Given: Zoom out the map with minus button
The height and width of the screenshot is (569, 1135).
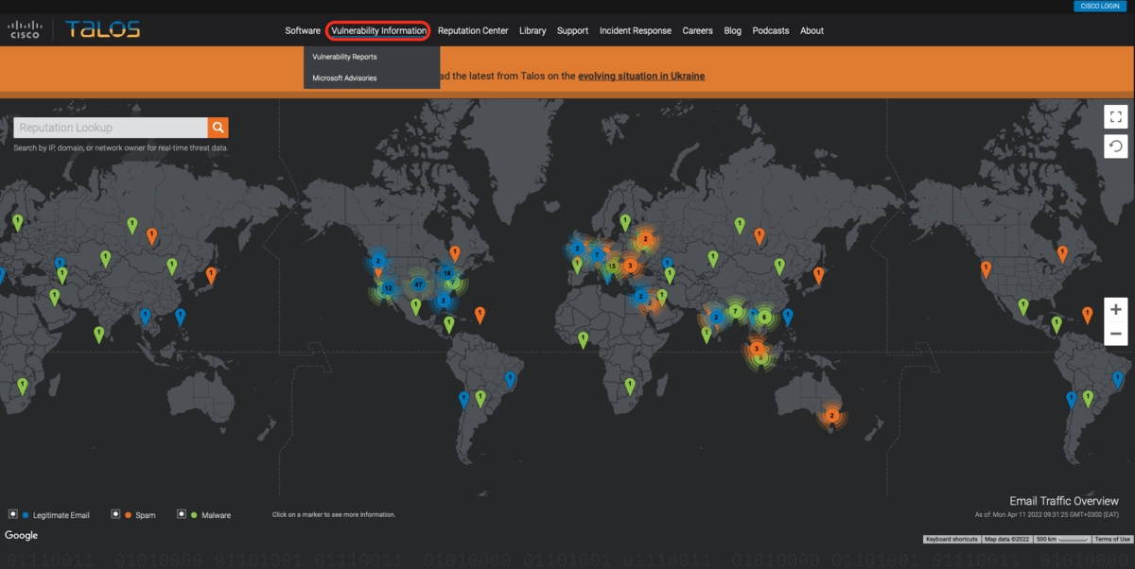Looking at the screenshot, I should coord(1116,334).
